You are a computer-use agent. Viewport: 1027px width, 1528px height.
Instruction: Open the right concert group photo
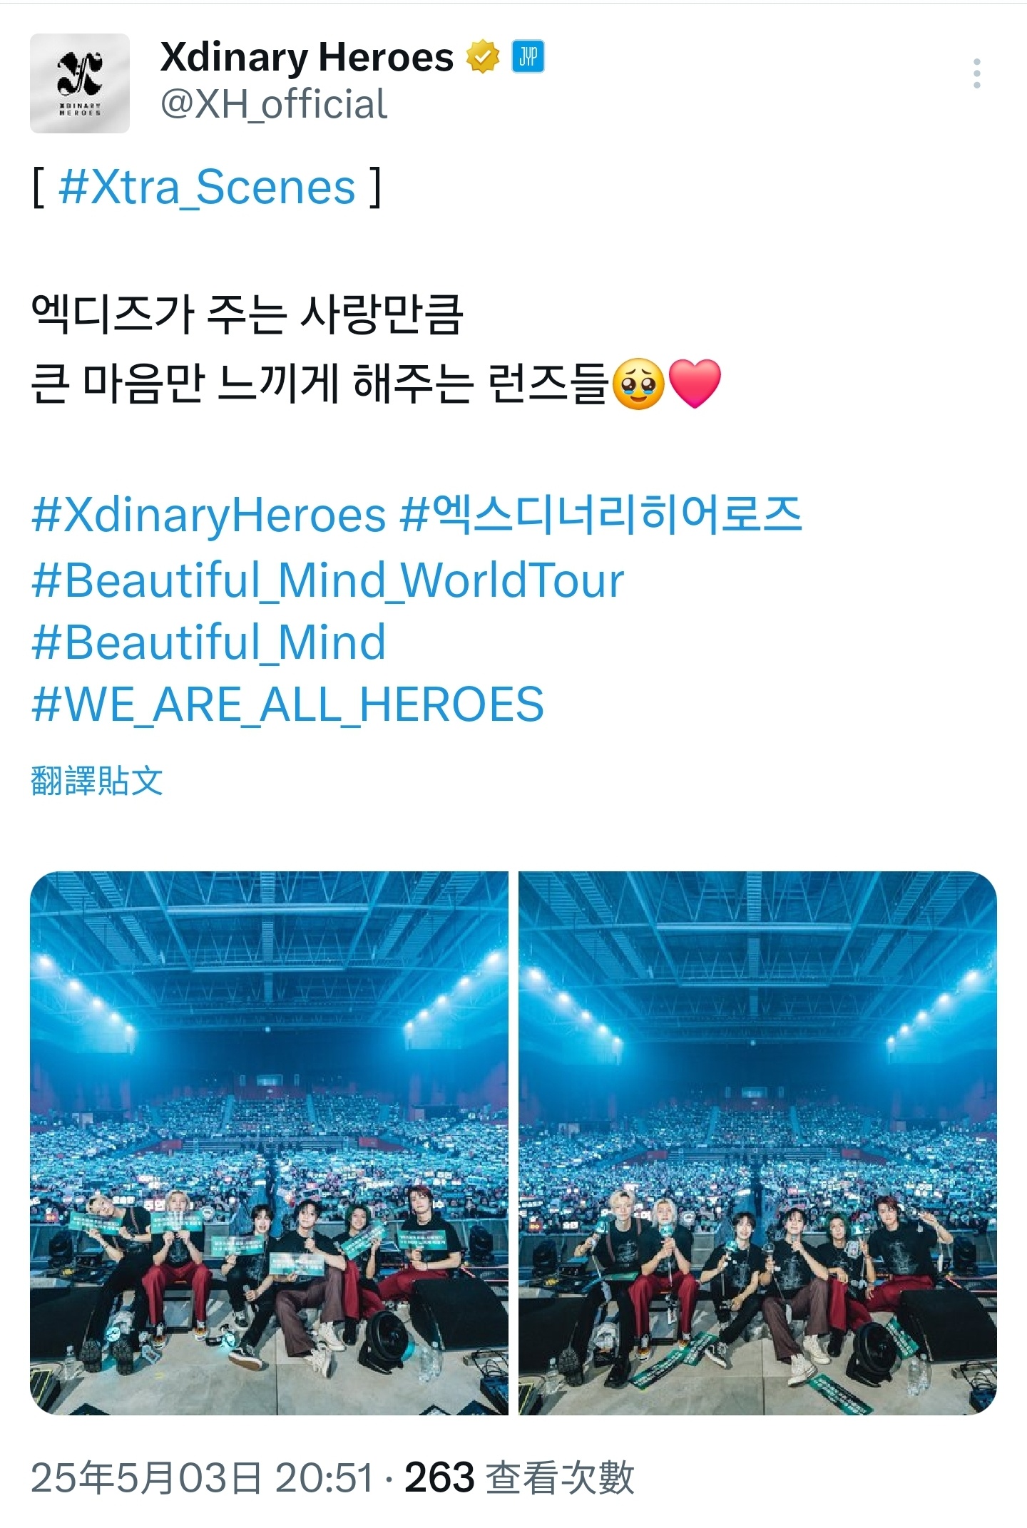point(757,1144)
